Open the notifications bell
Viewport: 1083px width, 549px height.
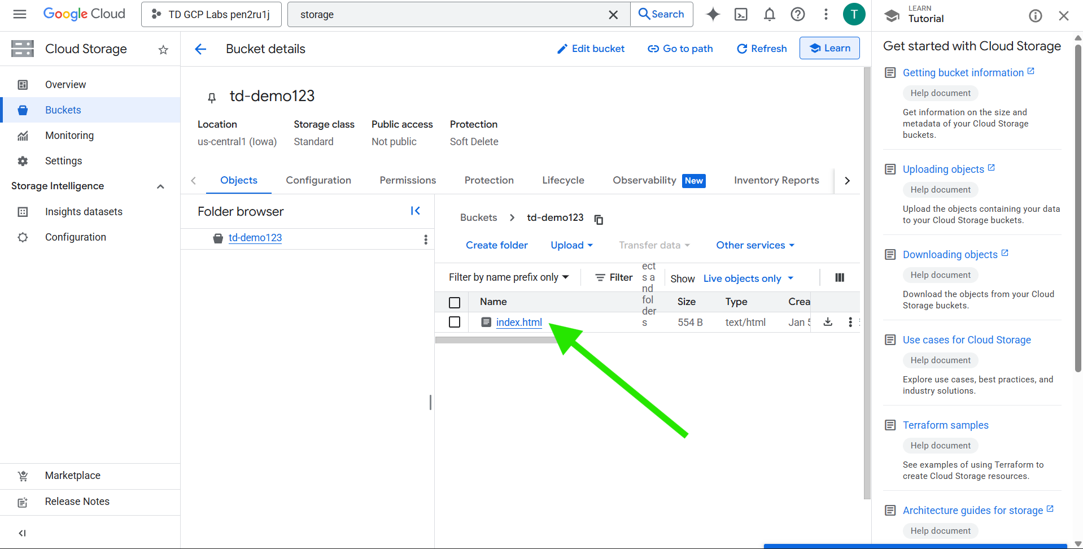pos(769,15)
